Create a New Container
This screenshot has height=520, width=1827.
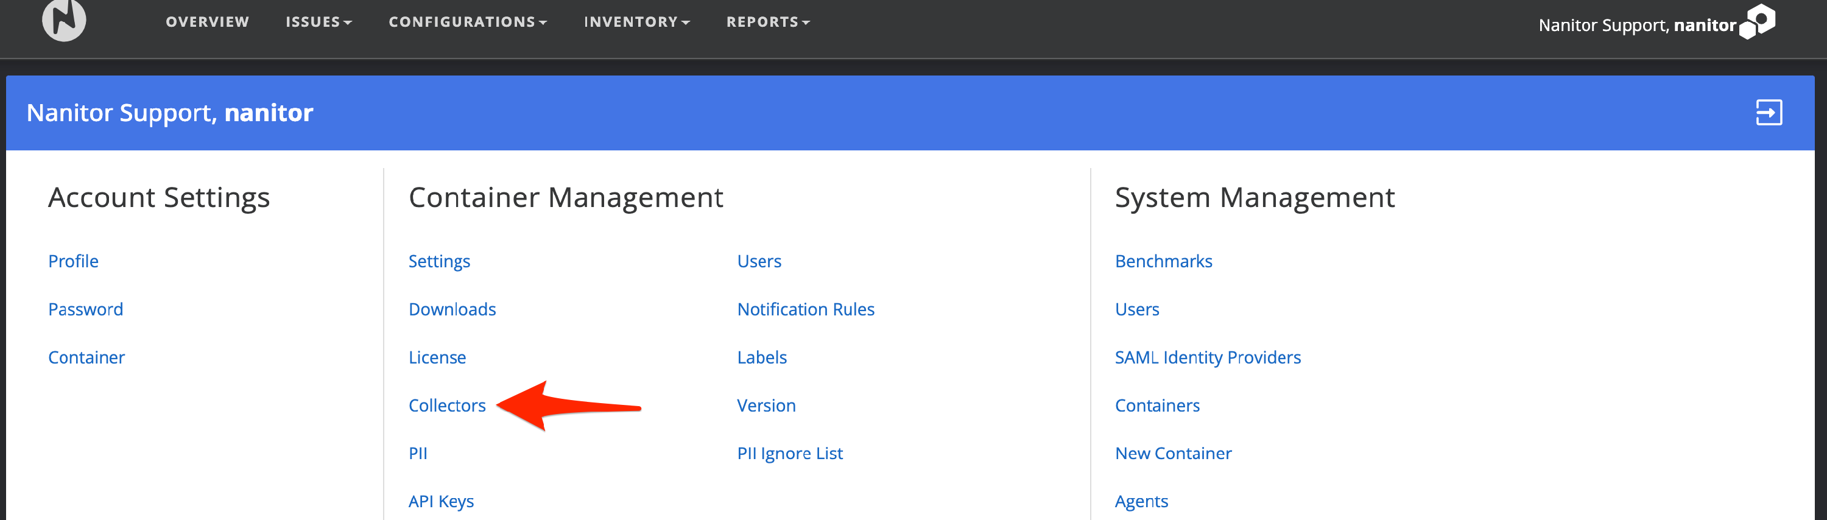[1172, 453]
